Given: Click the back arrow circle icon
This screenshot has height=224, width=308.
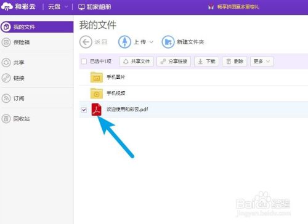Looking at the screenshot, I should pyautogui.click(x=86, y=42).
